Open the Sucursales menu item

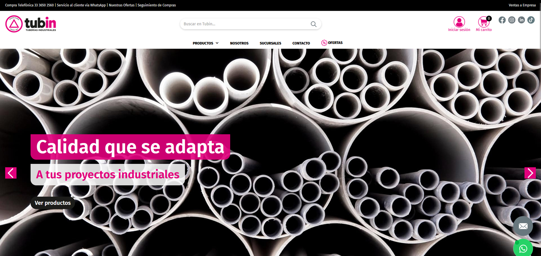point(270,43)
